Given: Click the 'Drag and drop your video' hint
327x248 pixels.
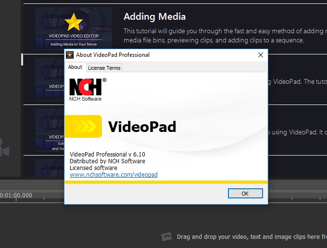Looking at the screenshot, I should pos(252,237).
